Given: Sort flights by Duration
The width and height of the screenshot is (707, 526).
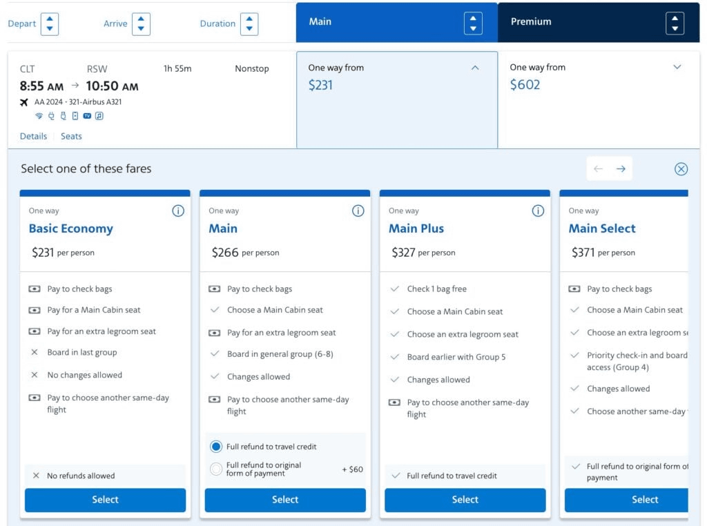Looking at the screenshot, I should pyautogui.click(x=249, y=24).
